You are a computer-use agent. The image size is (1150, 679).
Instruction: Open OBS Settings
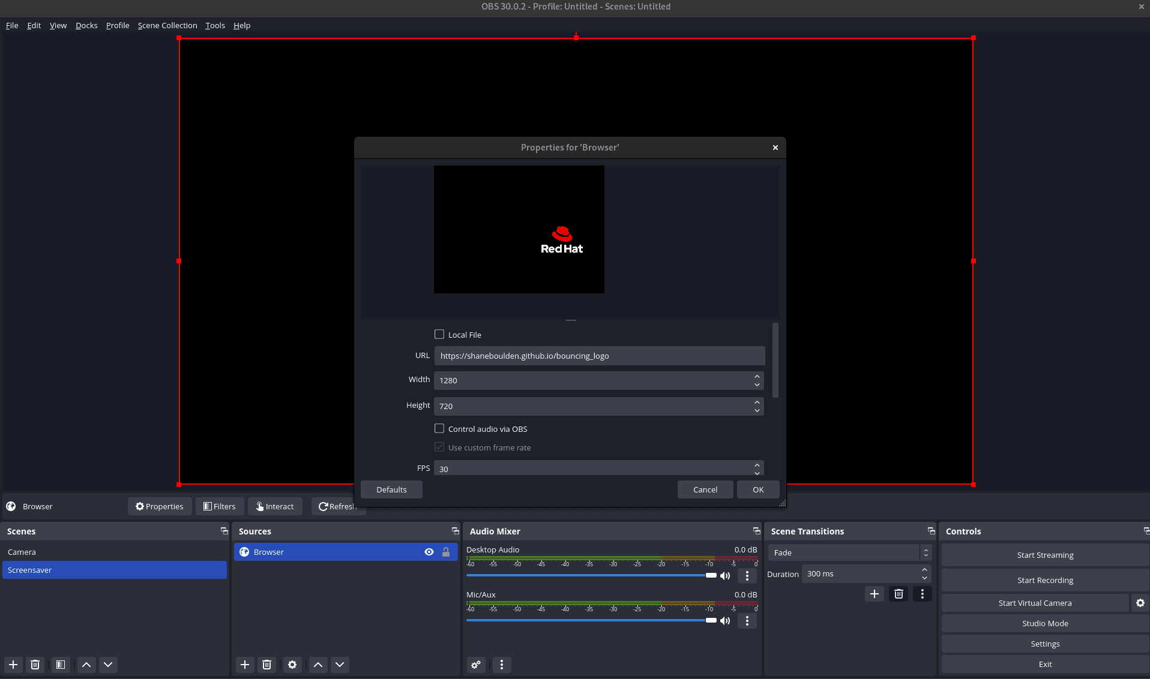pos(1045,644)
